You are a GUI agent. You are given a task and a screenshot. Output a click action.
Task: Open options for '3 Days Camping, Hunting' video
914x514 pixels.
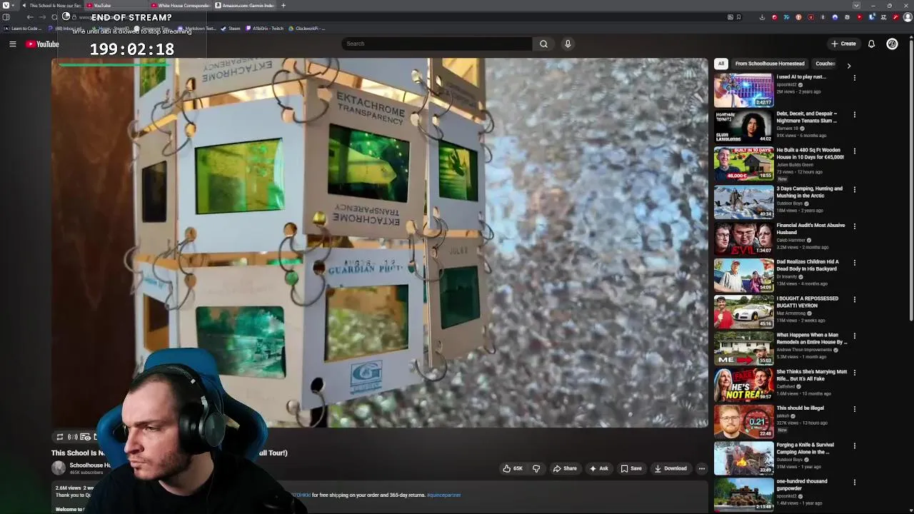click(x=855, y=189)
